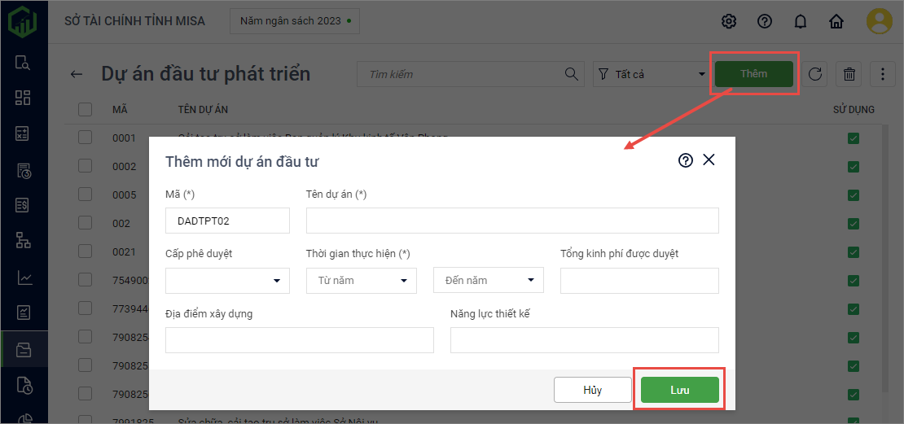Click the notification bell icon
This screenshot has height=424, width=904.
(800, 21)
